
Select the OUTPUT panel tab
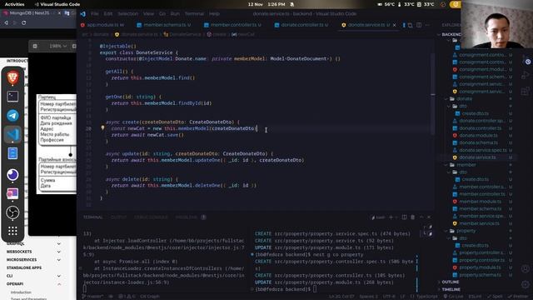pyautogui.click(x=118, y=217)
